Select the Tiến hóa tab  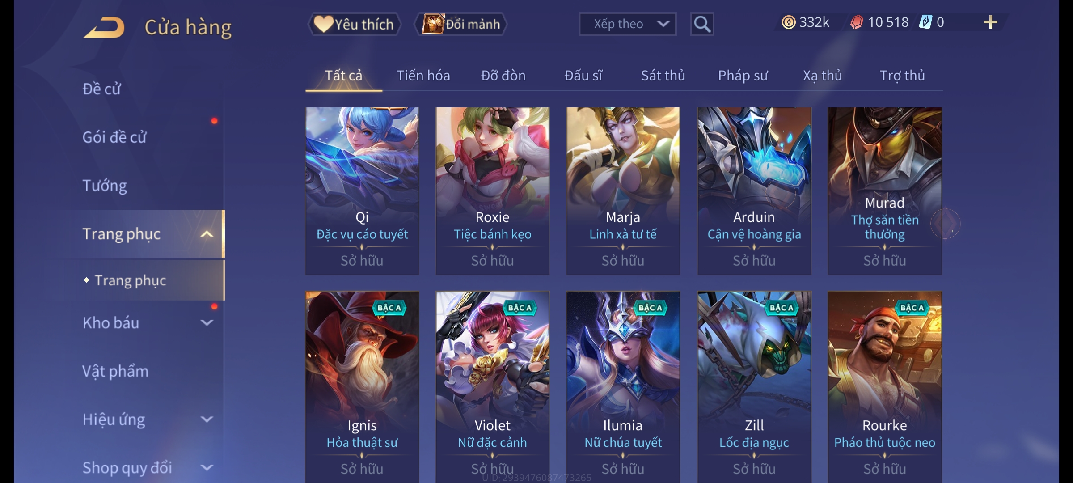[423, 76]
